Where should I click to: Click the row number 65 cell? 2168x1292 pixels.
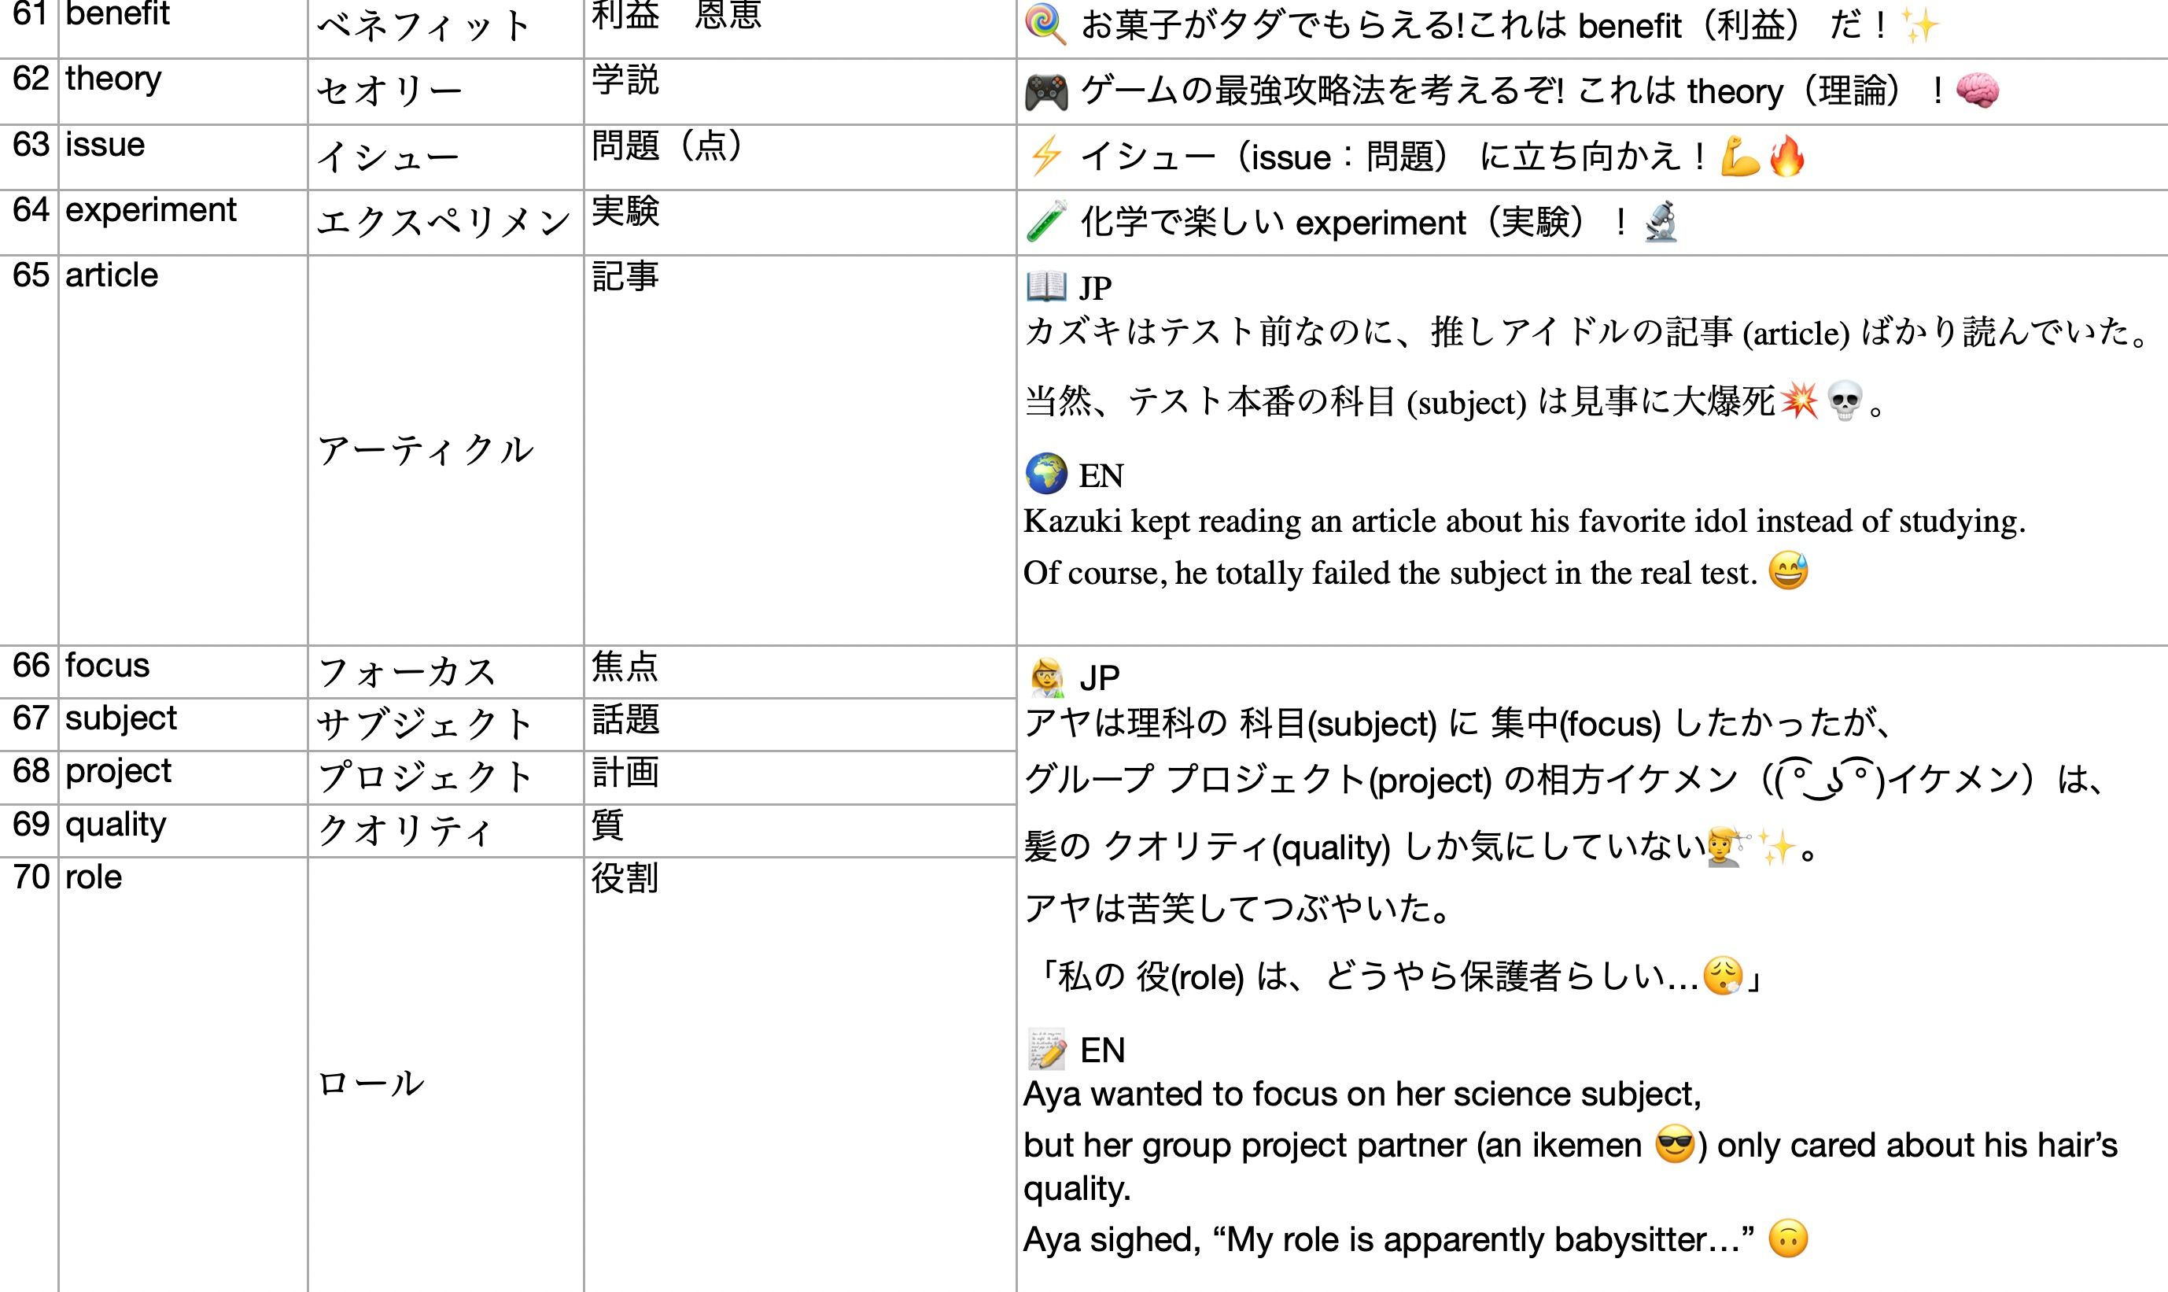29,275
